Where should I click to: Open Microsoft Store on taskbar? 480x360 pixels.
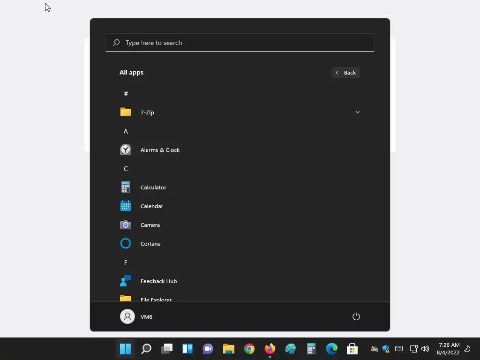click(x=352, y=349)
